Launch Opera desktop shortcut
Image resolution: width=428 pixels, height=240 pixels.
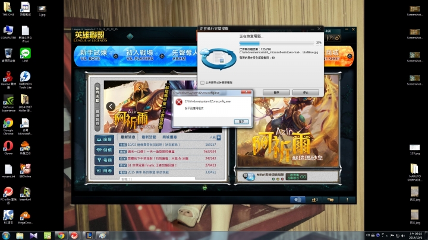point(8,148)
